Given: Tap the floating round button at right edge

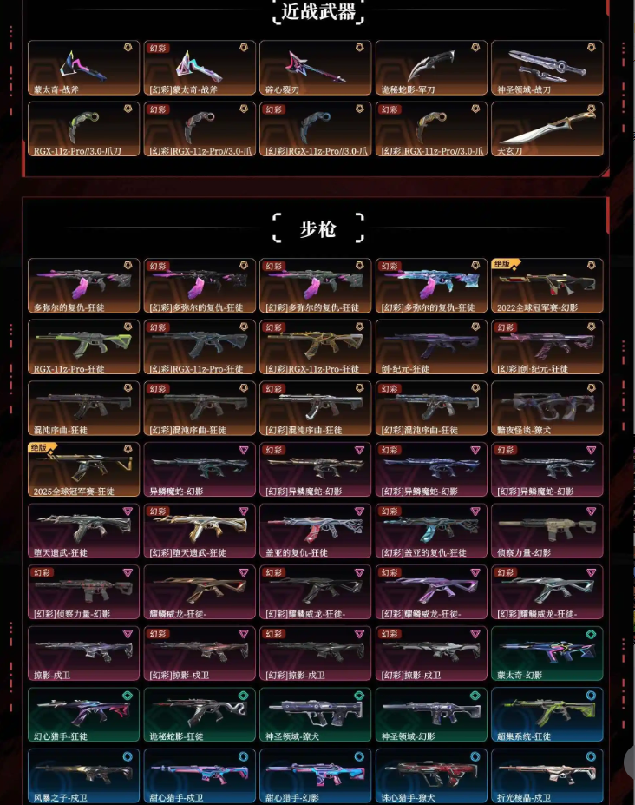Looking at the screenshot, I should (630, 762).
